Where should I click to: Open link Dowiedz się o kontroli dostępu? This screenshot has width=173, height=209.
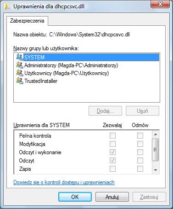coord(64,182)
